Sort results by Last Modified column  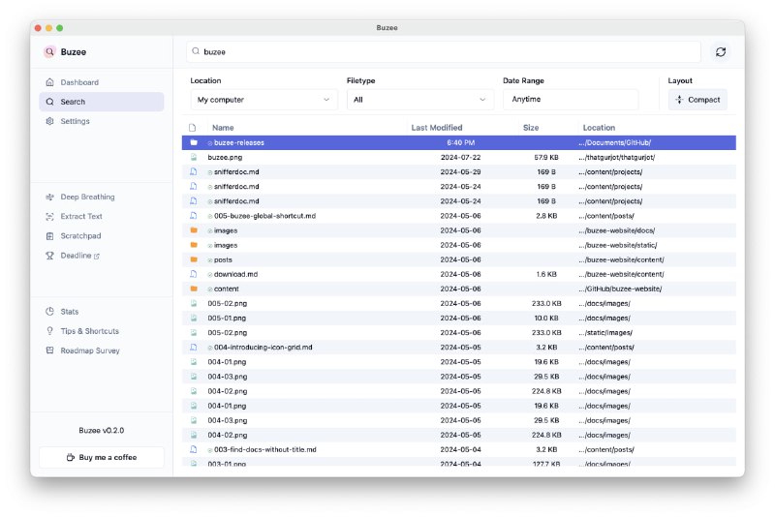(436, 128)
